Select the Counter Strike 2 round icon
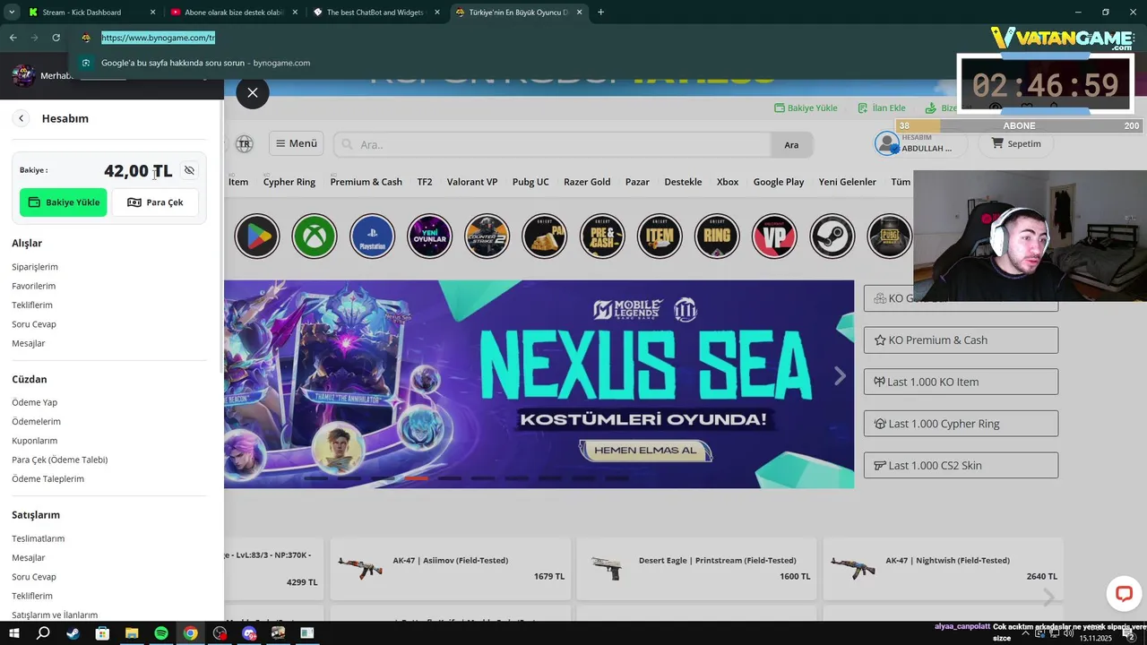Image resolution: width=1147 pixels, height=645 pixels. click(487, 236)
